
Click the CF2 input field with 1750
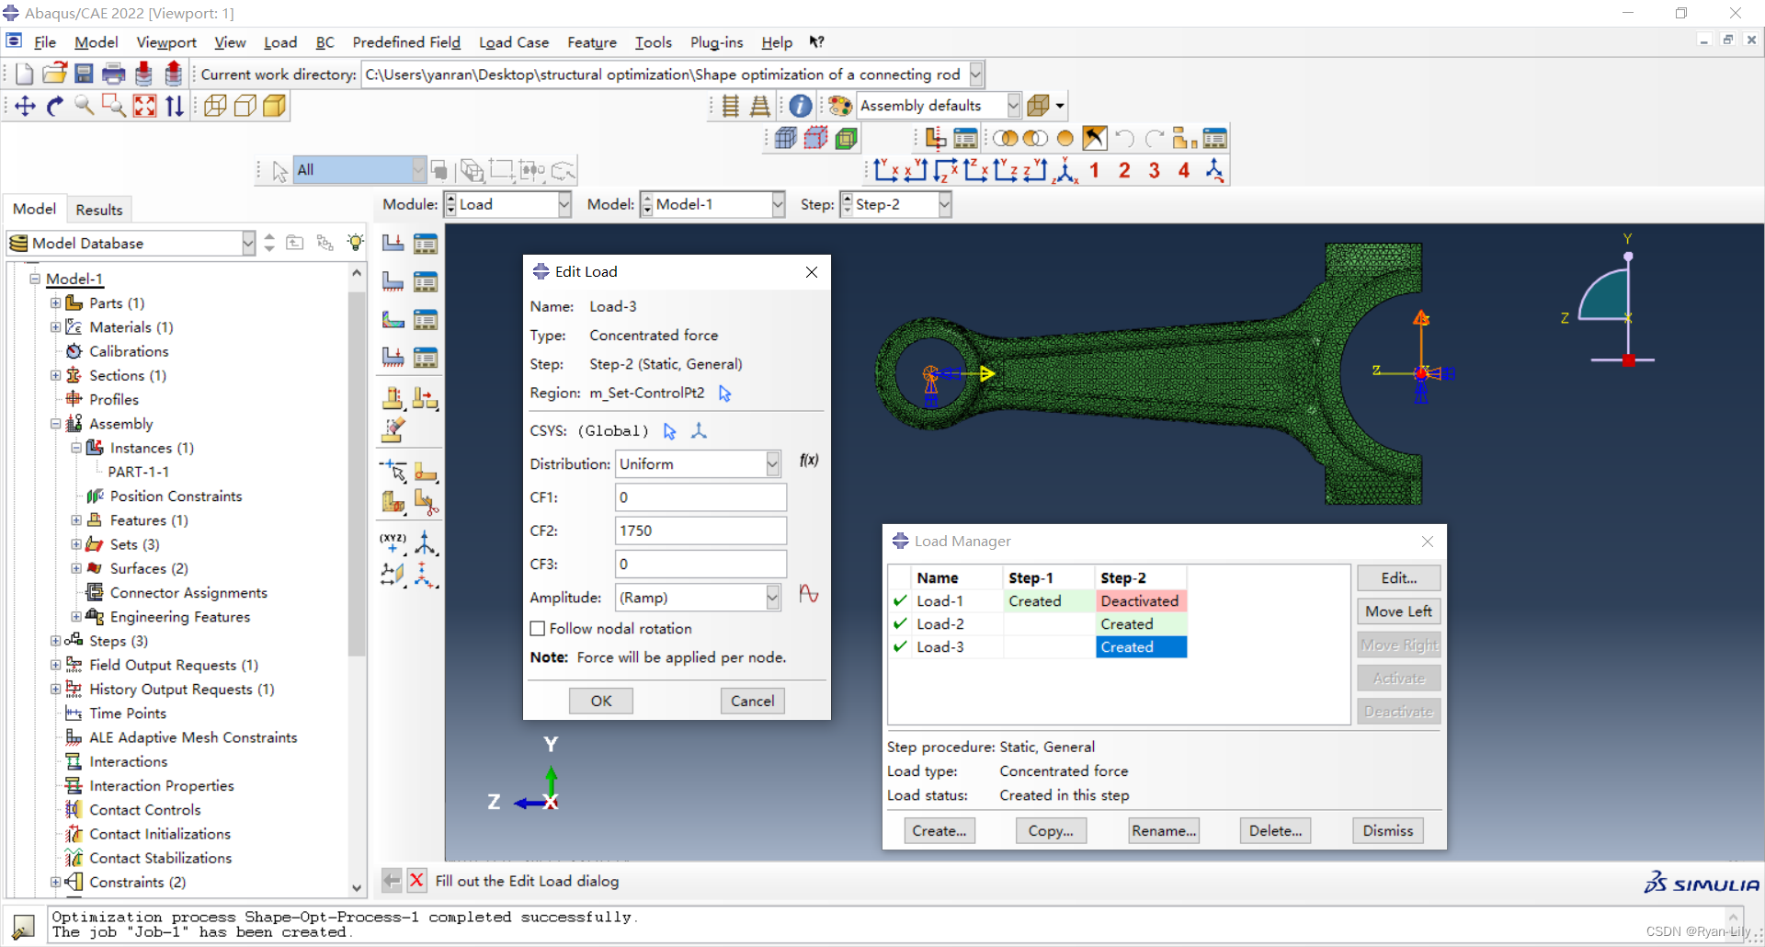pos(700,531)
